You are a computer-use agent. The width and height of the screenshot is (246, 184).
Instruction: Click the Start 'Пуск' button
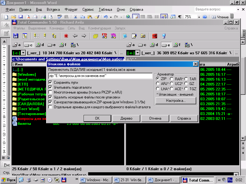click(x=9, y=180)
